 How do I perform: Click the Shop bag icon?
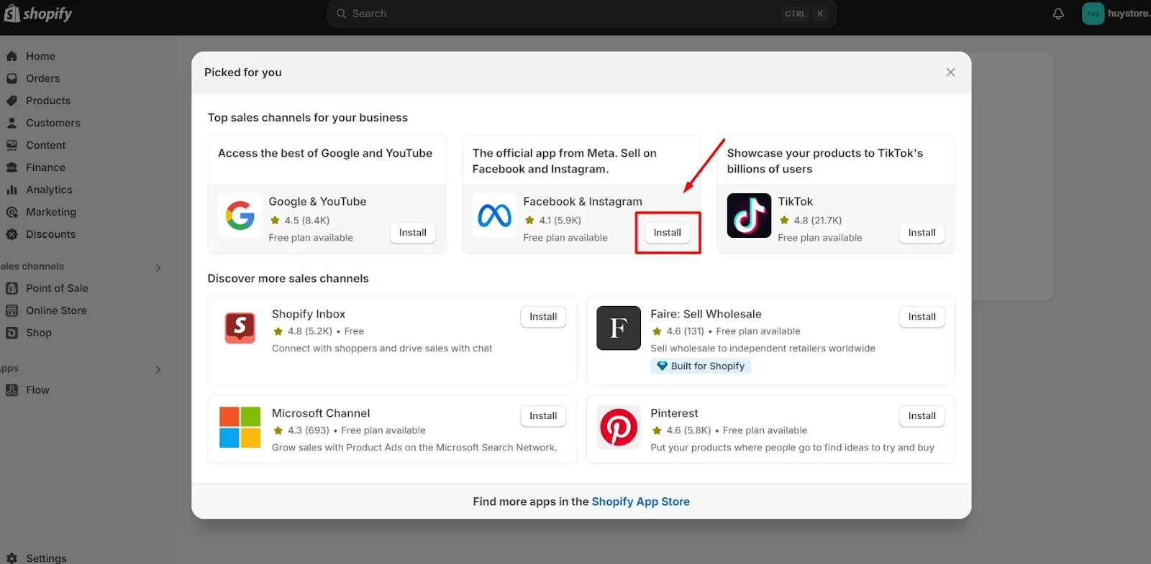click(12, 333)
